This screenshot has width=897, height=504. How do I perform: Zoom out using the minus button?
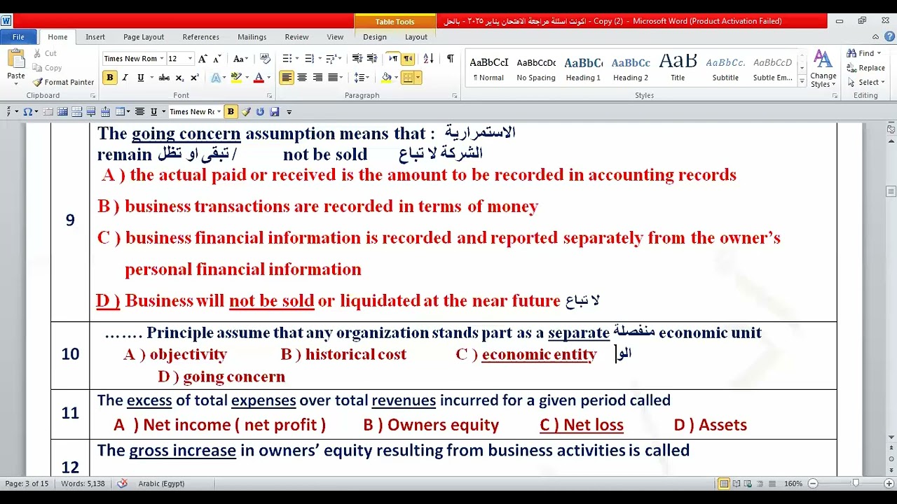pyautogui.click(x=814, y=483)
